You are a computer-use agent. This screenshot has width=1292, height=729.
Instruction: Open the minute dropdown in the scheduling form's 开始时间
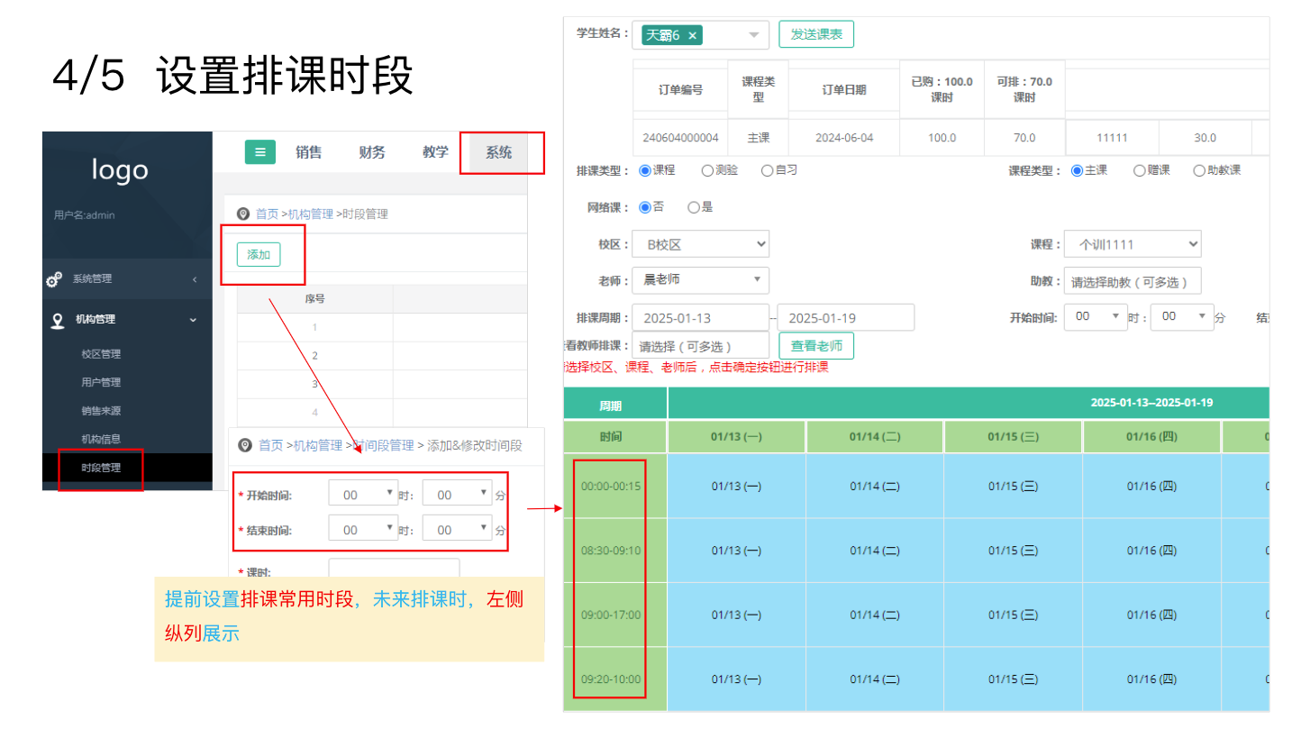pos(1182,317)
